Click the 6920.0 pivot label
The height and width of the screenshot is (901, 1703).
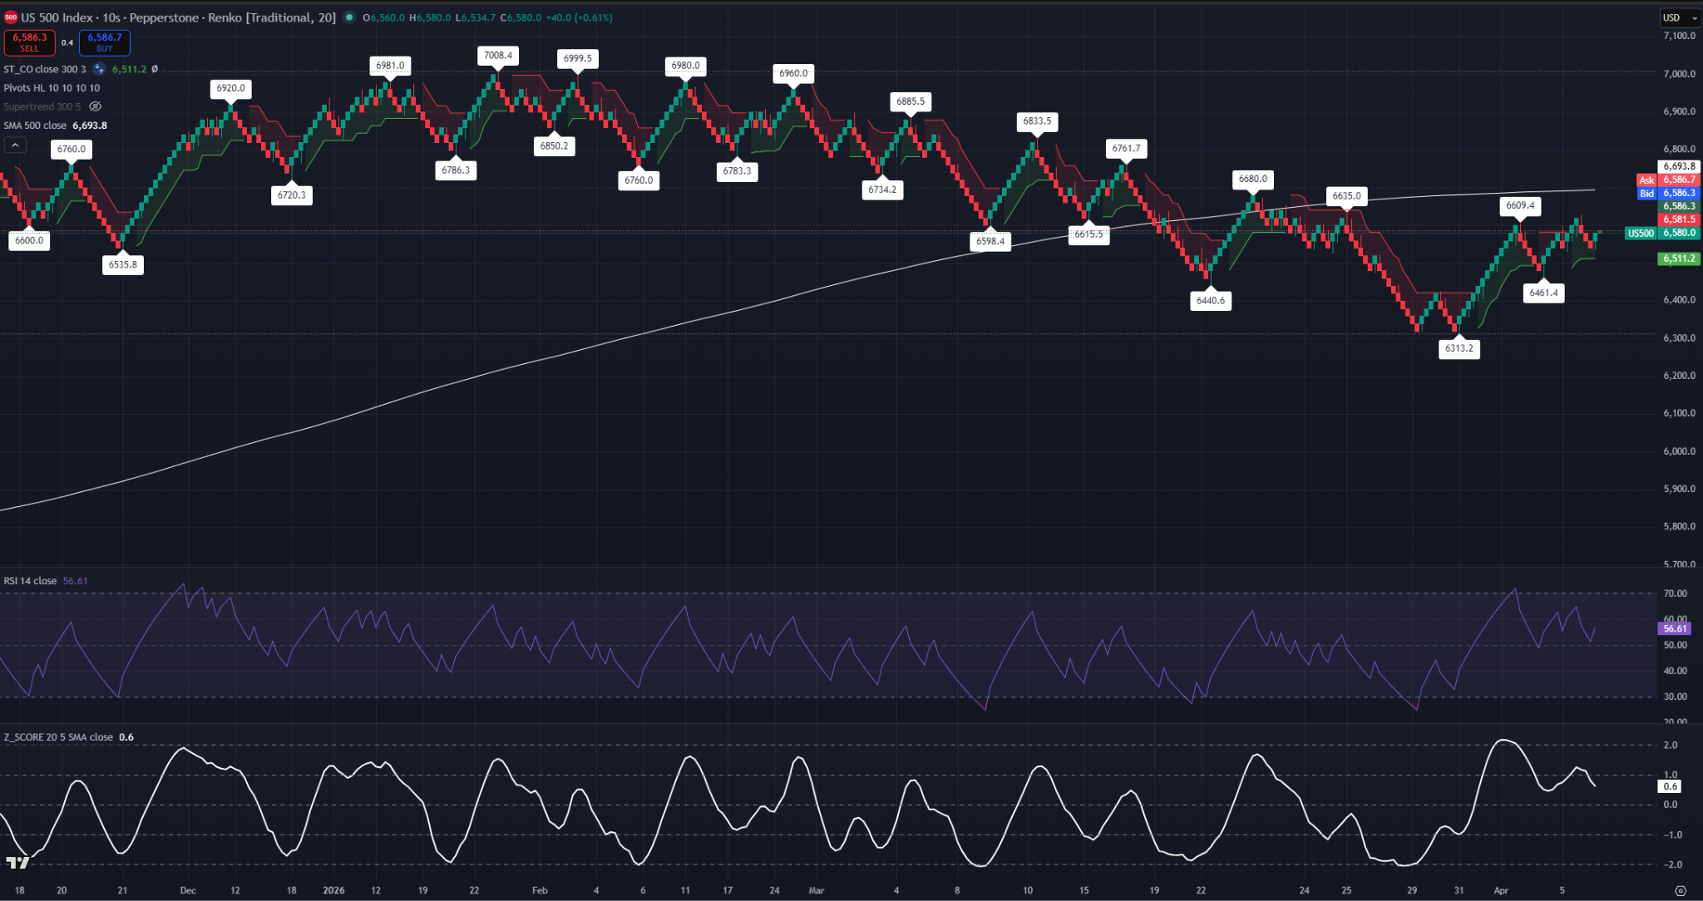click(x=231, y=88)
